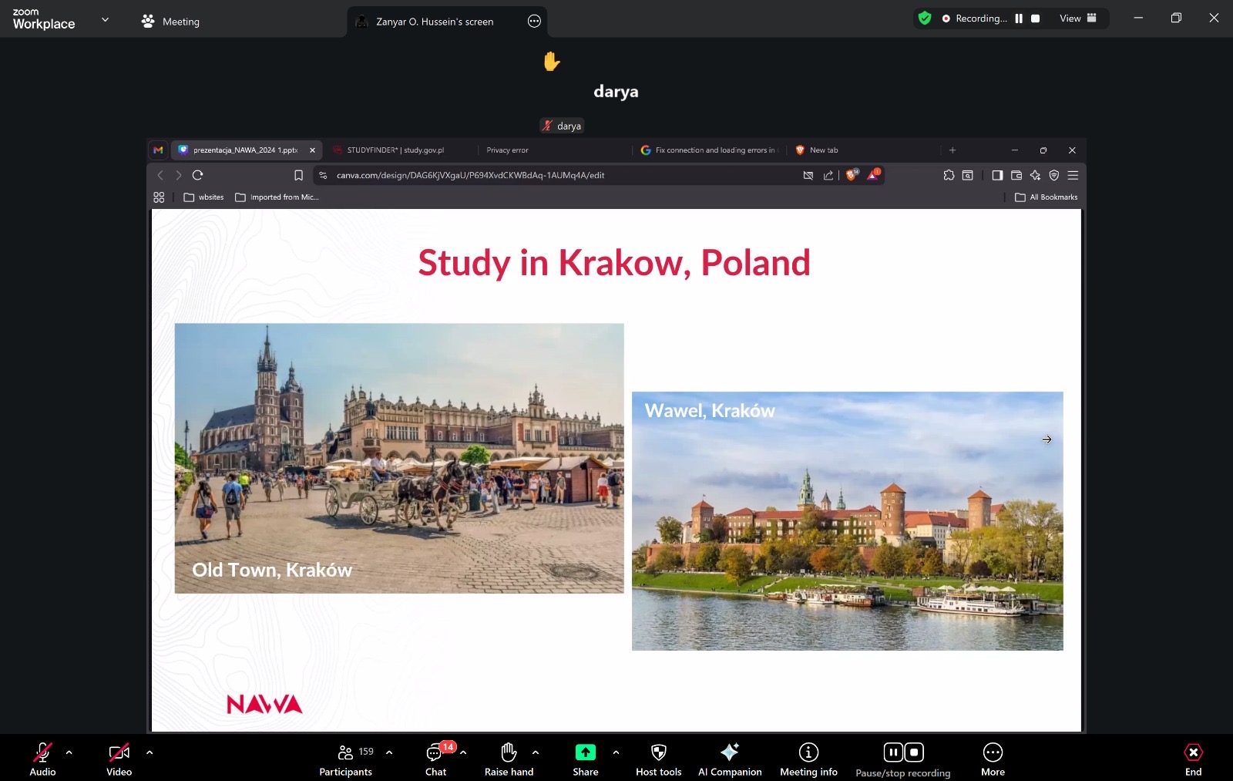The height and width of the screenshot is (781, 1233).
Task: Click the encryption green shield icon
Action: pyautogui.click(x=925, y=19)
